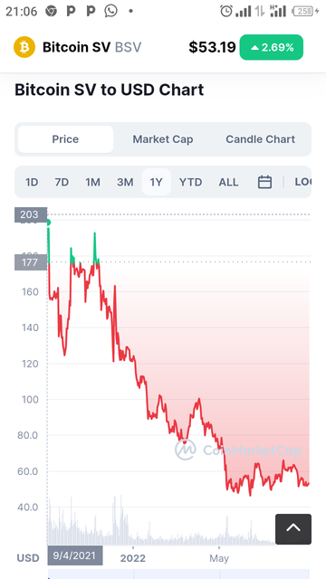Tap the alarm clock icon in status bar
This screenshot has height=579, width=326.
pyautogui.click(x=226, y=11)
